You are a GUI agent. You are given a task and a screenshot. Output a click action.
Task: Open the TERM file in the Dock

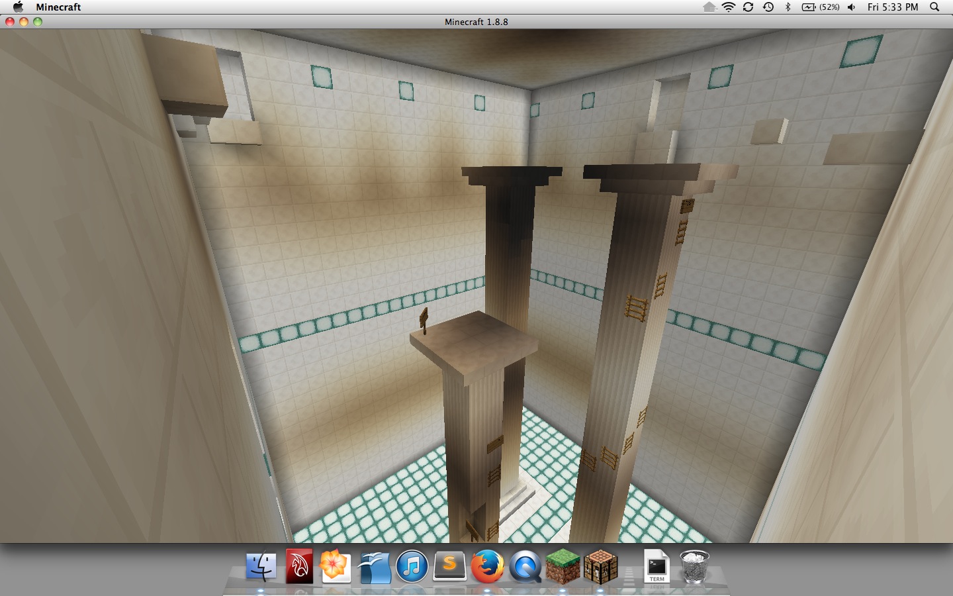[657, 567]
